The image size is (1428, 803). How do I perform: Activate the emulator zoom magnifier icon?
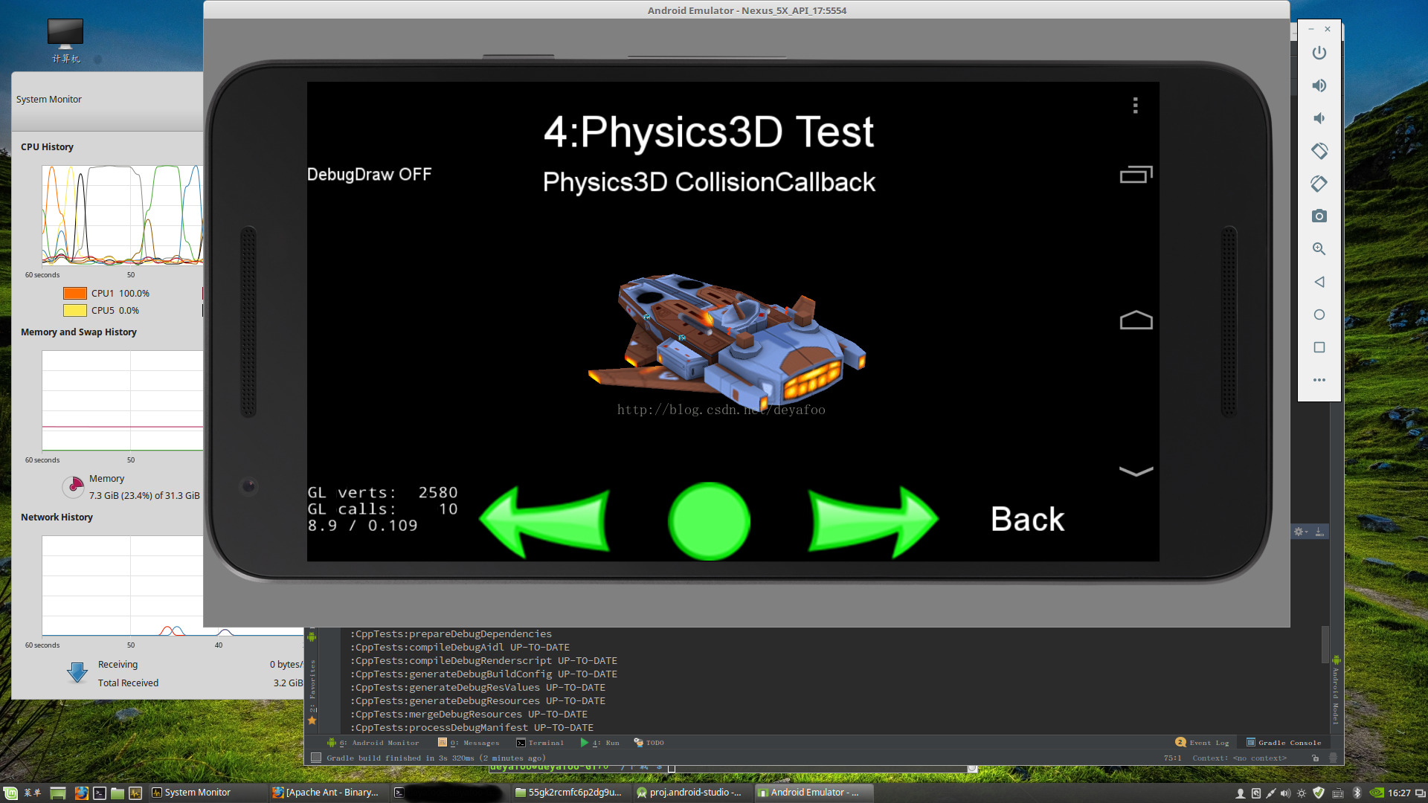point(1319,249)
